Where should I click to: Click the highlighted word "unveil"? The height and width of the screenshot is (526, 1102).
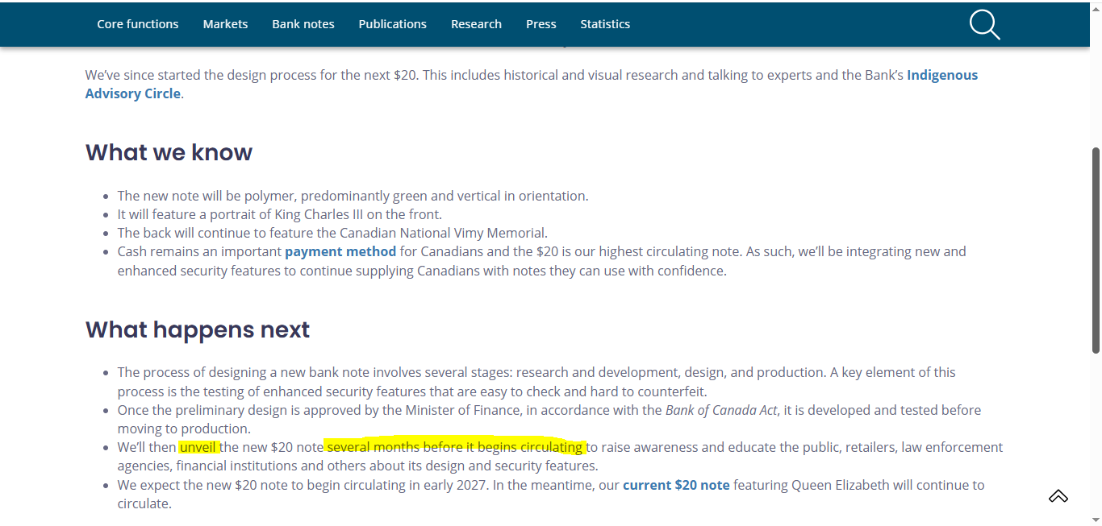click(198, 447)
